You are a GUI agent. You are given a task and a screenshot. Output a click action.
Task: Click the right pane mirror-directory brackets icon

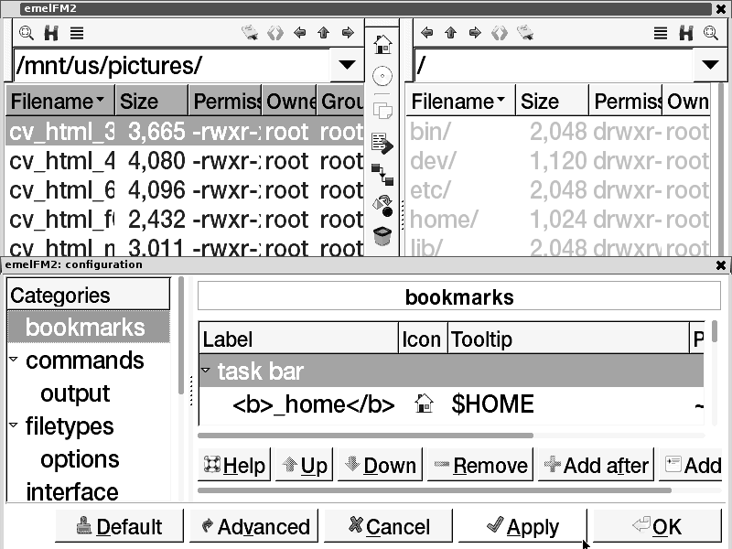tap(499, 33)
